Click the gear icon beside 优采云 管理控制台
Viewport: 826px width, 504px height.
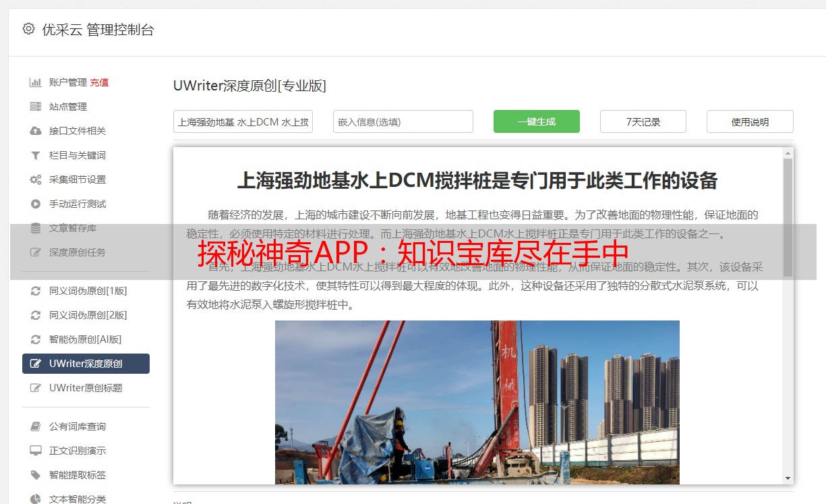pos(28,29)
